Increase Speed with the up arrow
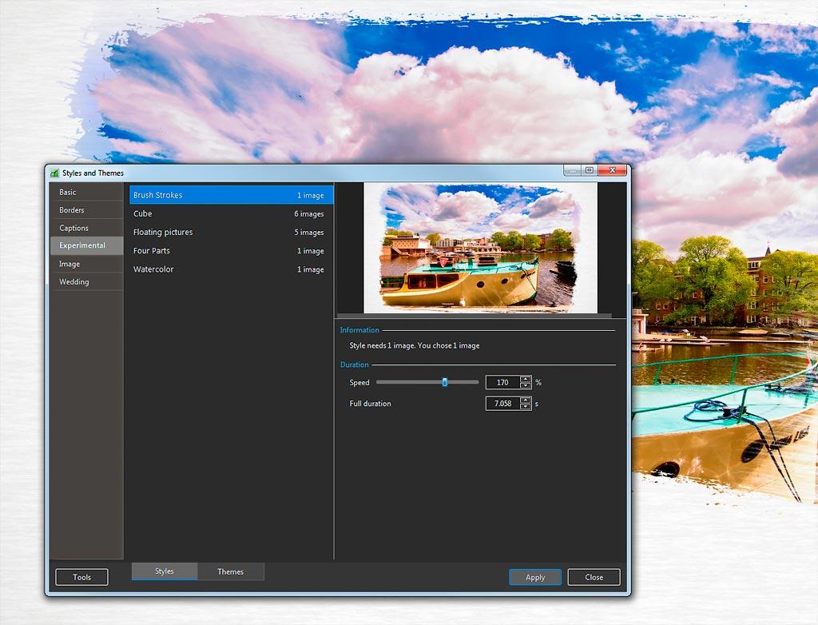The width and height of the screenshot is (818, 625). 526,380
